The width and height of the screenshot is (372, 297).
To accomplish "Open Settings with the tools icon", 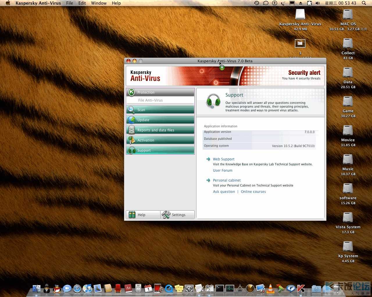I will coord(177,215).
